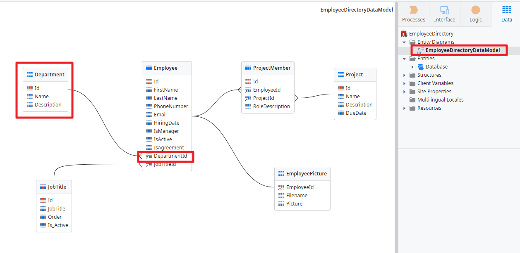The image size is (520, 253).
Task: Select the FirstName attribute
Action: pyautogui.click(x=167, y=90)
